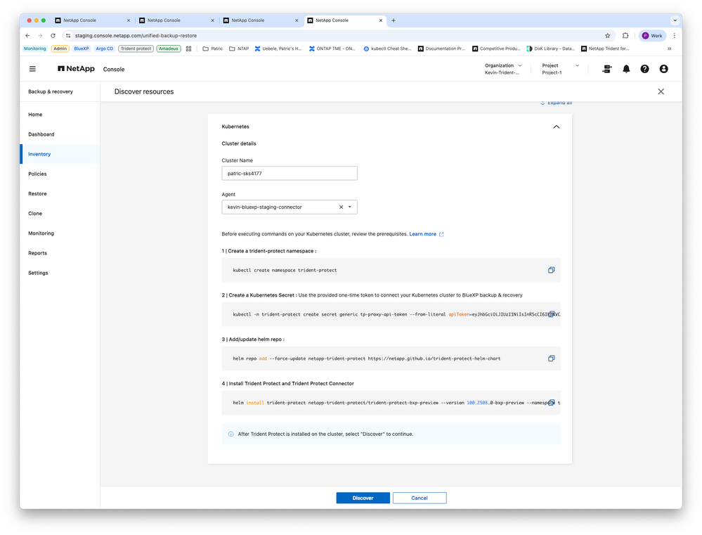This screenshot has width=702, height=535.
Task: Click Expand all link
Action: [556, 103]
